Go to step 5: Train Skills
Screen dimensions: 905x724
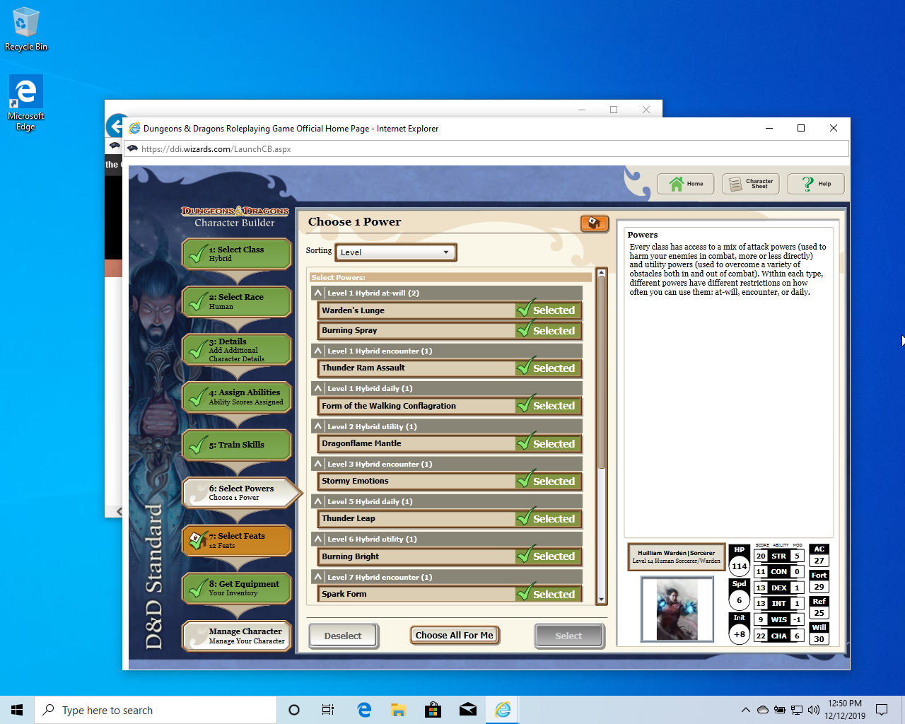pyautogui.click(x=236, y=444)
